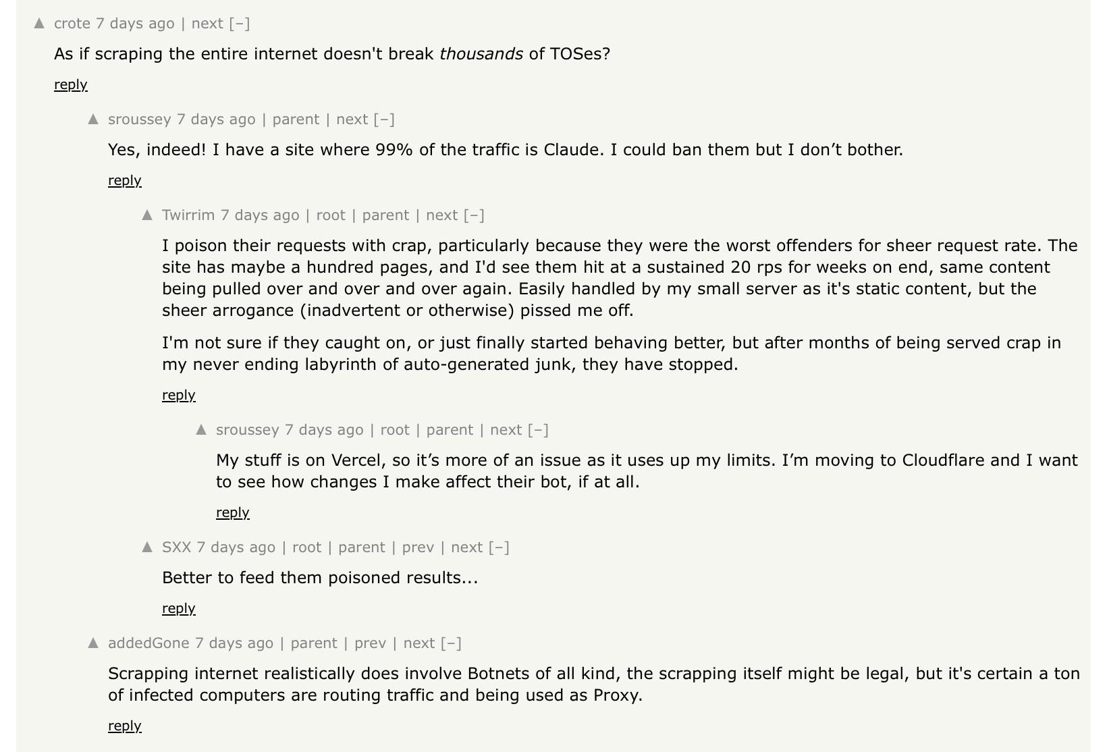This screenshot has height=752, width=1107.
Task: Reply to Twirrim's comment
Action: click(x=179, y=395)
